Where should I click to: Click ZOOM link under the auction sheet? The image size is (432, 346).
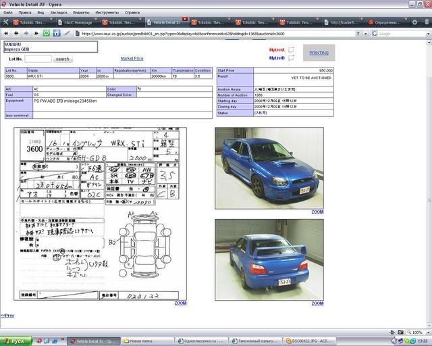(x=180, y=303)
